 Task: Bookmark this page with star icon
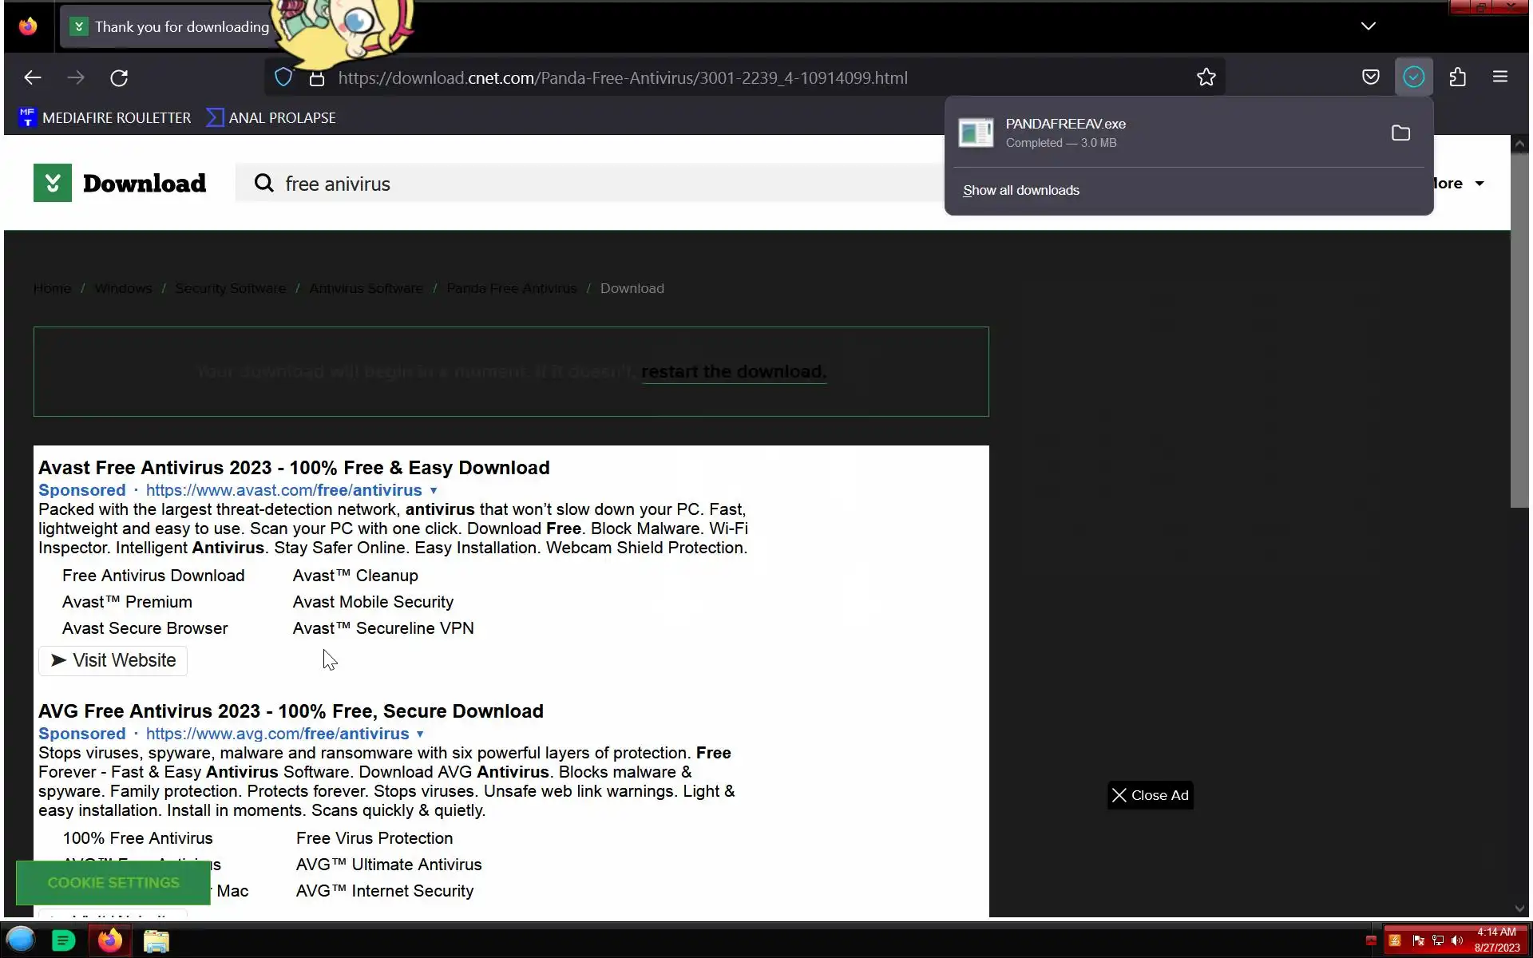click(x=1206, y=77)
